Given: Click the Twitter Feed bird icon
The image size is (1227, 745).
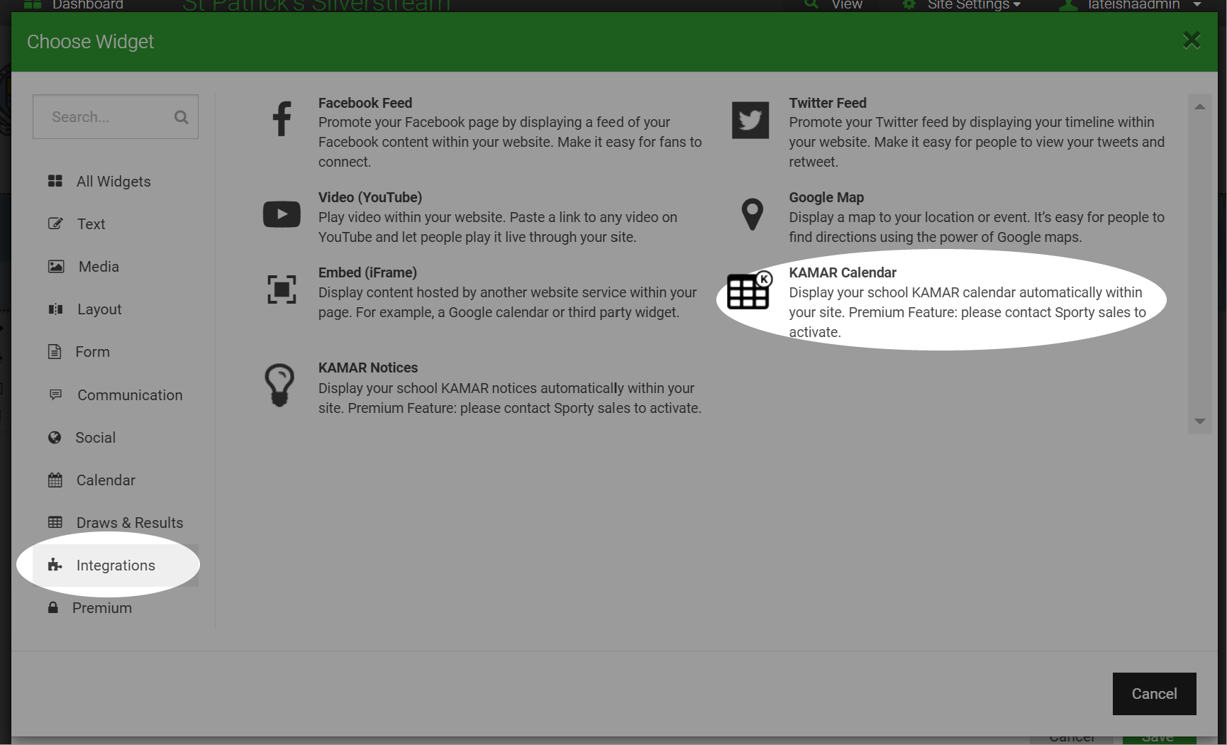Looking at the screenshot, I should click(x=750, y=120).
